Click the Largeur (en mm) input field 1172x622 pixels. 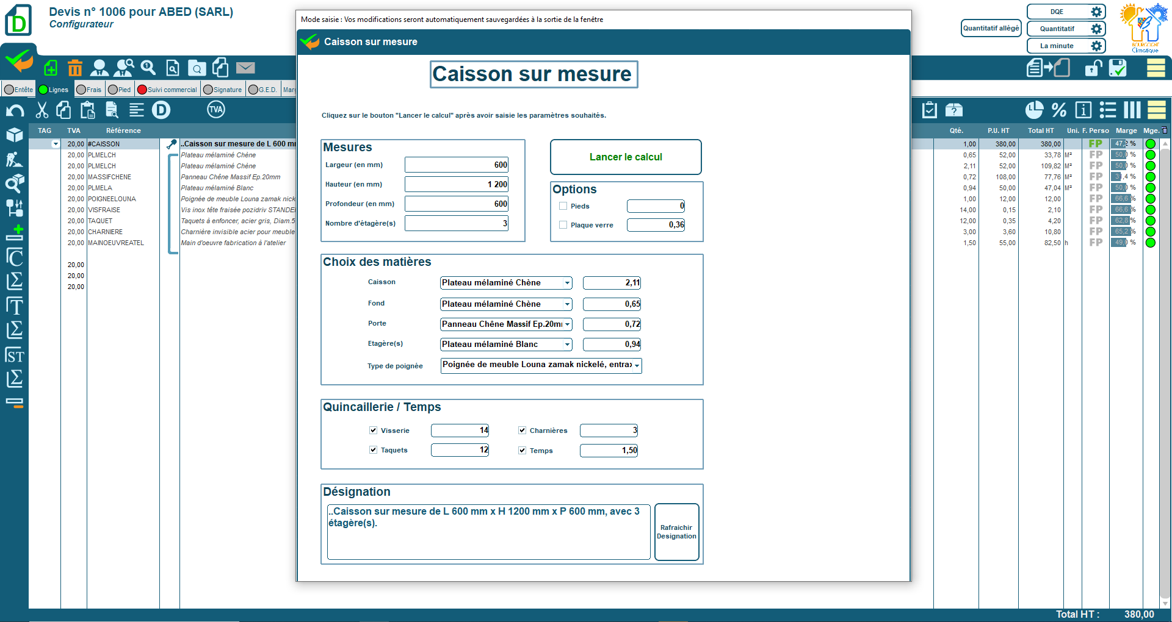(457, 165)
